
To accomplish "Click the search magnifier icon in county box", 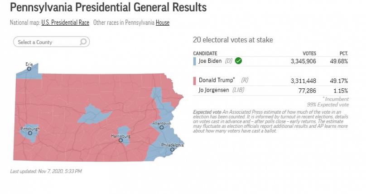I will (83, 42).
